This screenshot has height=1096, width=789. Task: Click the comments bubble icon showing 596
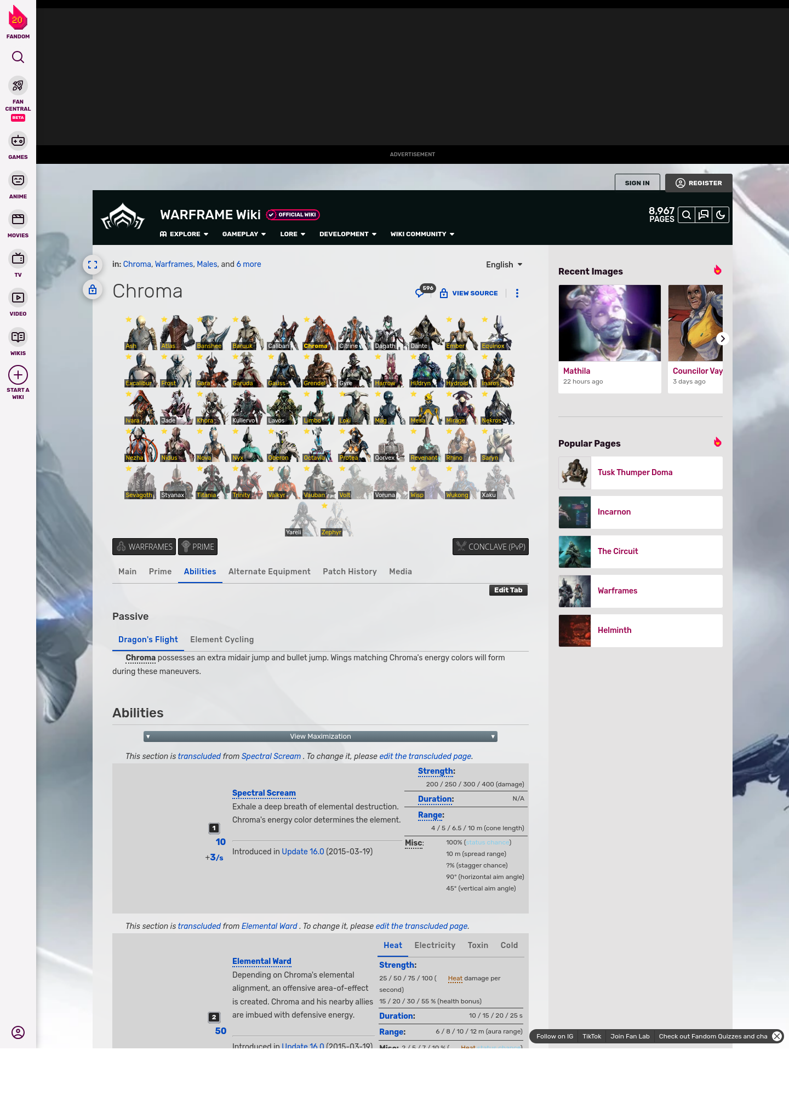click(x=420, y=293)
